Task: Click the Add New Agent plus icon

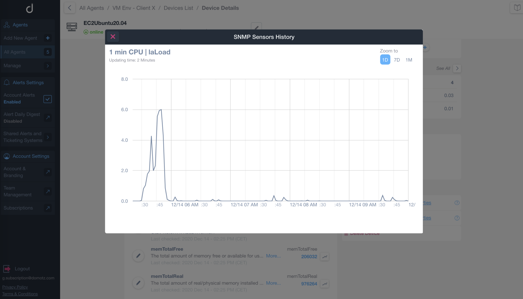Action: point(48,38)
